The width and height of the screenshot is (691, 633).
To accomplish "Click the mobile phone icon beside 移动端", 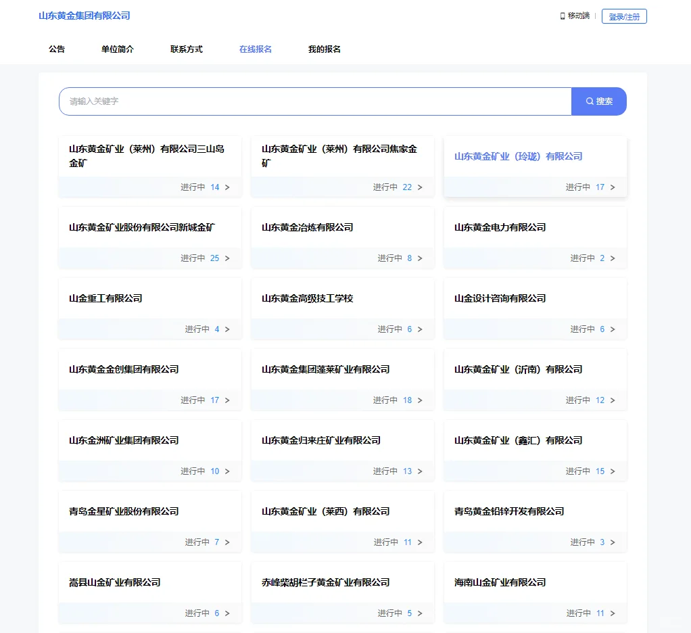I will (563, 16).
